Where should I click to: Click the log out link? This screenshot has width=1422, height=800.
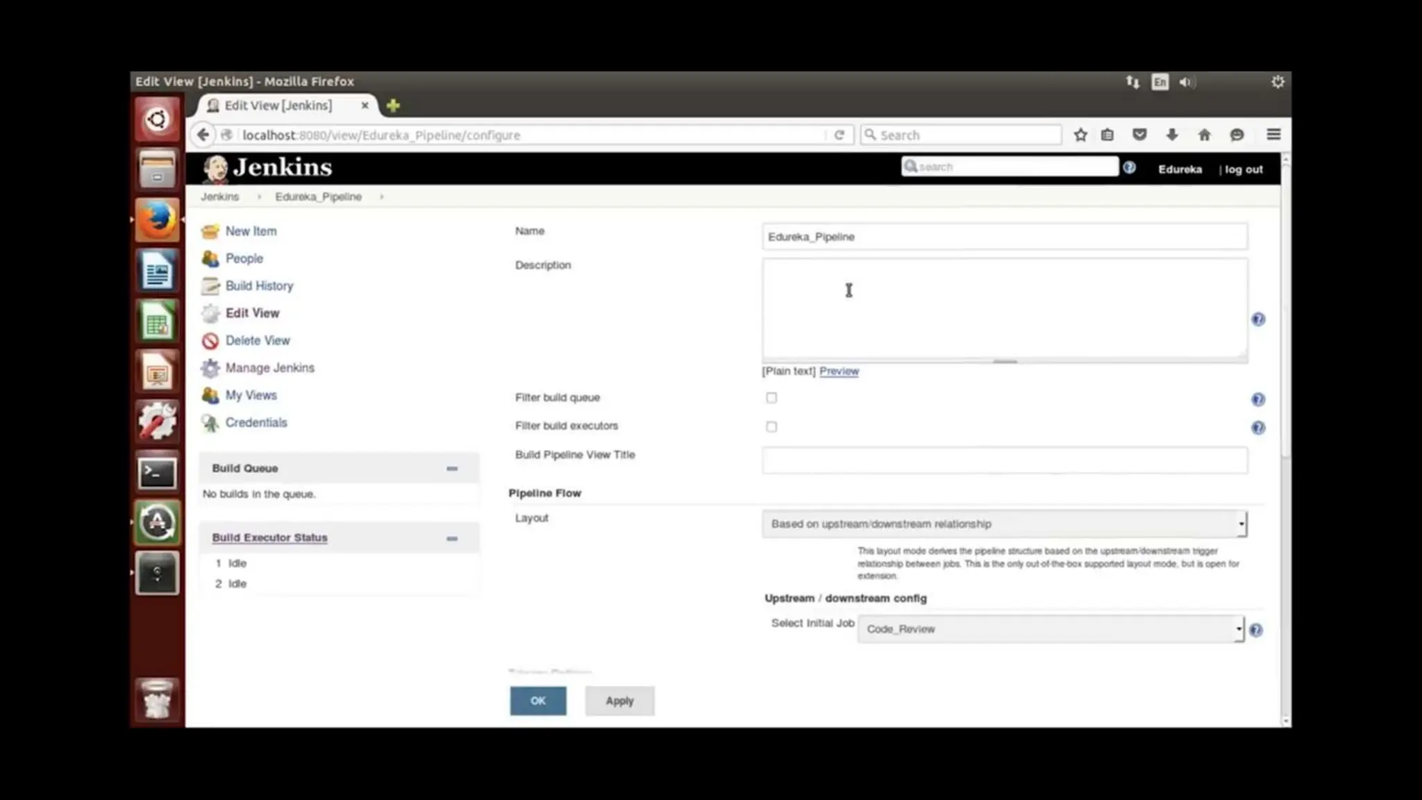1244,169
